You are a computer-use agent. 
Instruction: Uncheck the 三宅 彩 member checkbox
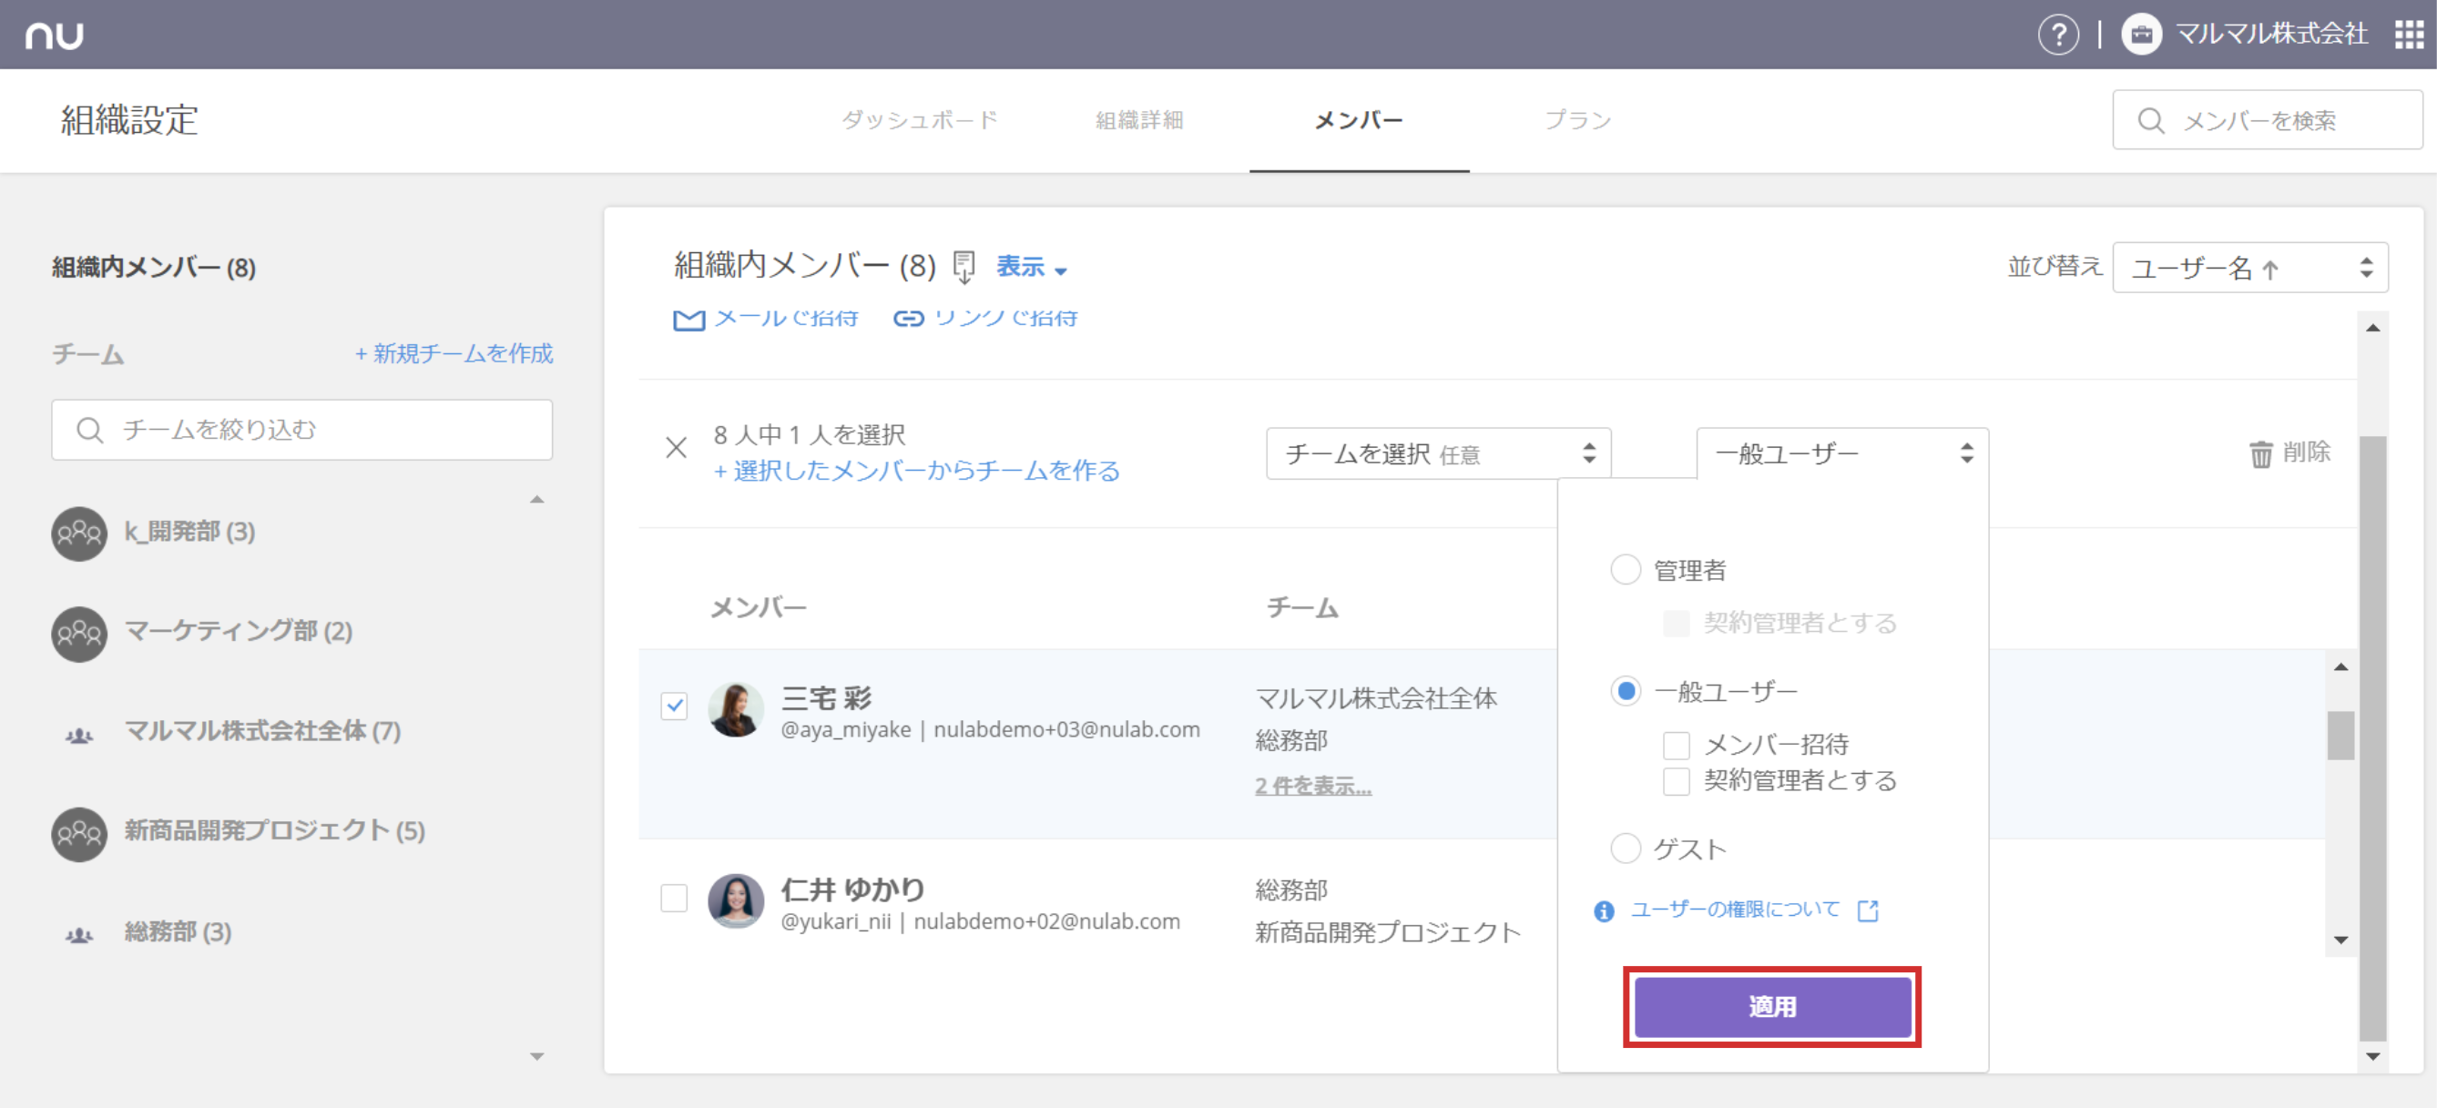point(674,706)
